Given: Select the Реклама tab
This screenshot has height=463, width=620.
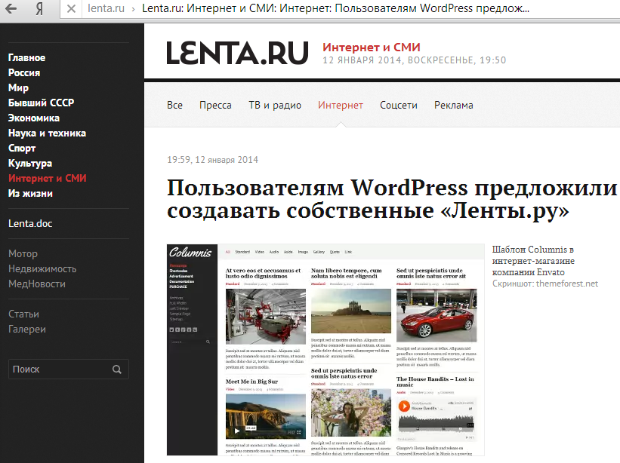Looking at the screenshot, I should pyautogui.click(x=454, y=106).
